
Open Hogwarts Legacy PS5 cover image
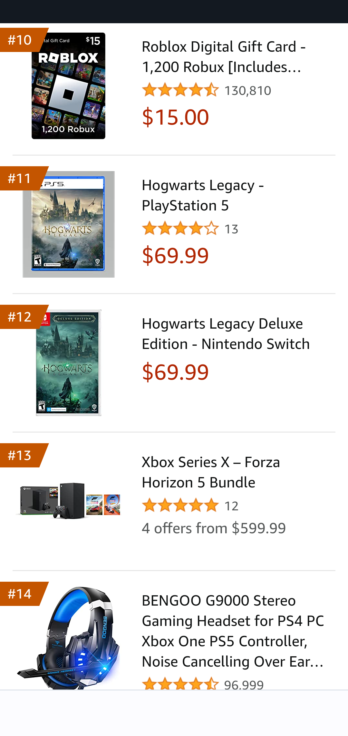pos(68,224)
